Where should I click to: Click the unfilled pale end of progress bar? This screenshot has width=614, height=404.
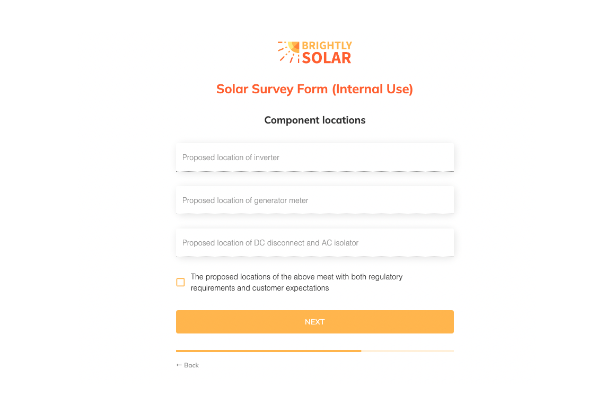point(408,351)
